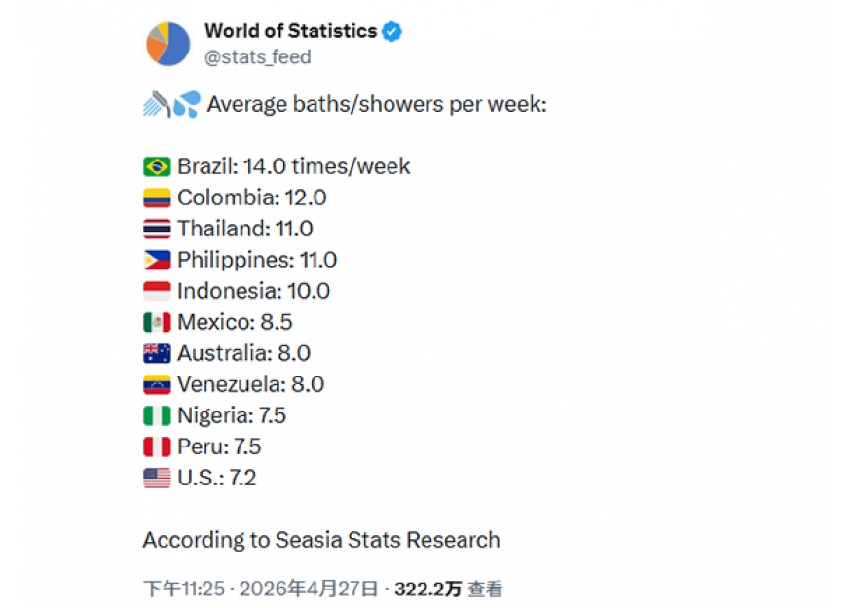Click the U.S. flag icon
Screen dimensions: 852x608
click(x=157, y=478)
